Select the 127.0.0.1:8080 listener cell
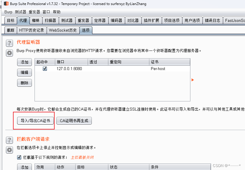Viewport: 245px width, 170px height. [x=71, y=69]
